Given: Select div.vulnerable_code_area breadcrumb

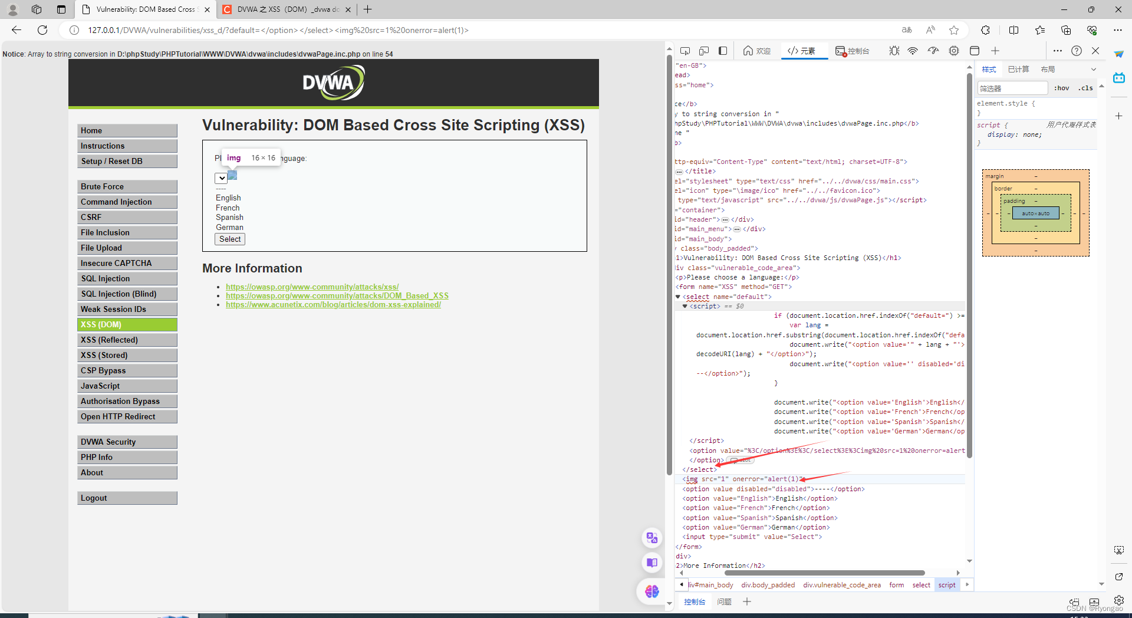Looking at the screenshot, I should click(842, 585).
